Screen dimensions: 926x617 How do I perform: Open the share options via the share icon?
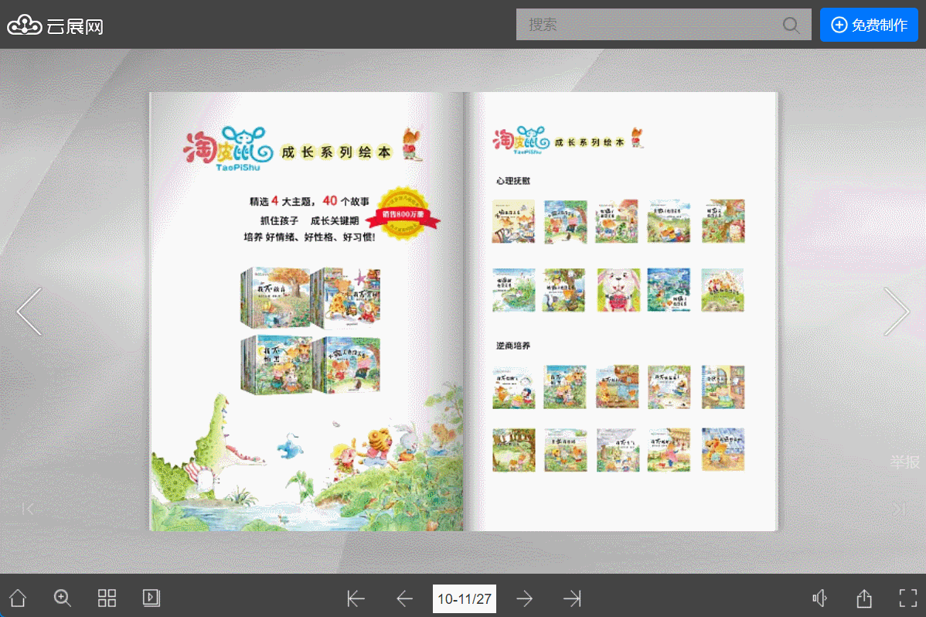point(863,598)
